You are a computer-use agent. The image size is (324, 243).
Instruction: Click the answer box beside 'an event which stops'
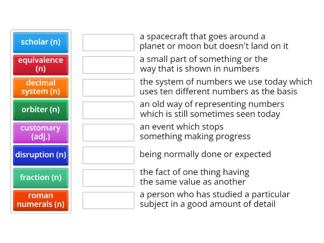pos(108,132)
